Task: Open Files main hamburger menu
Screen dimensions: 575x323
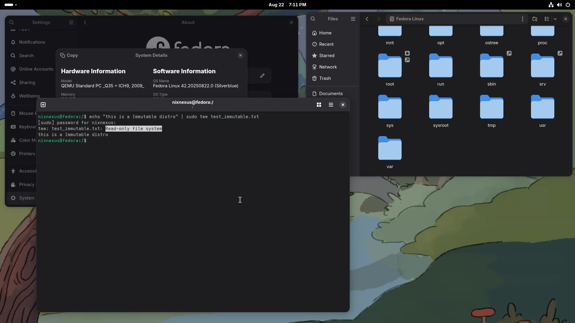Action: (353, 19)
